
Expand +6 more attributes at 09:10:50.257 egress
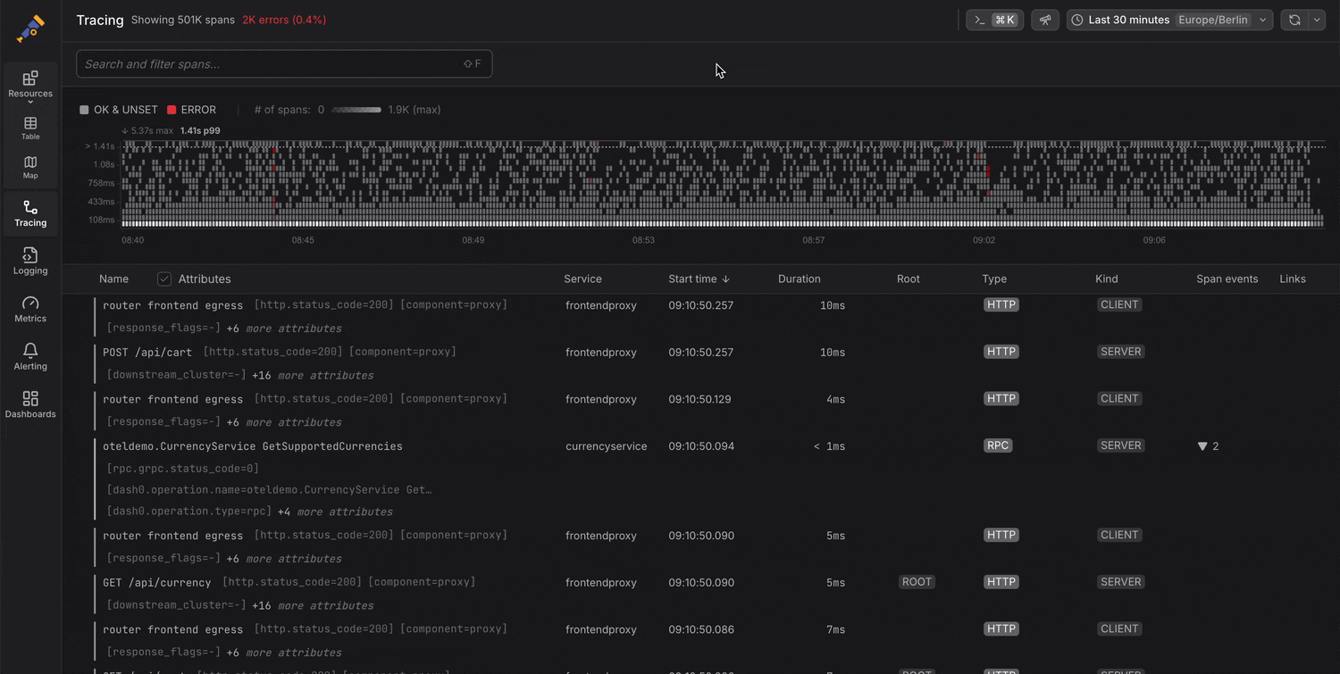point(284,329)
